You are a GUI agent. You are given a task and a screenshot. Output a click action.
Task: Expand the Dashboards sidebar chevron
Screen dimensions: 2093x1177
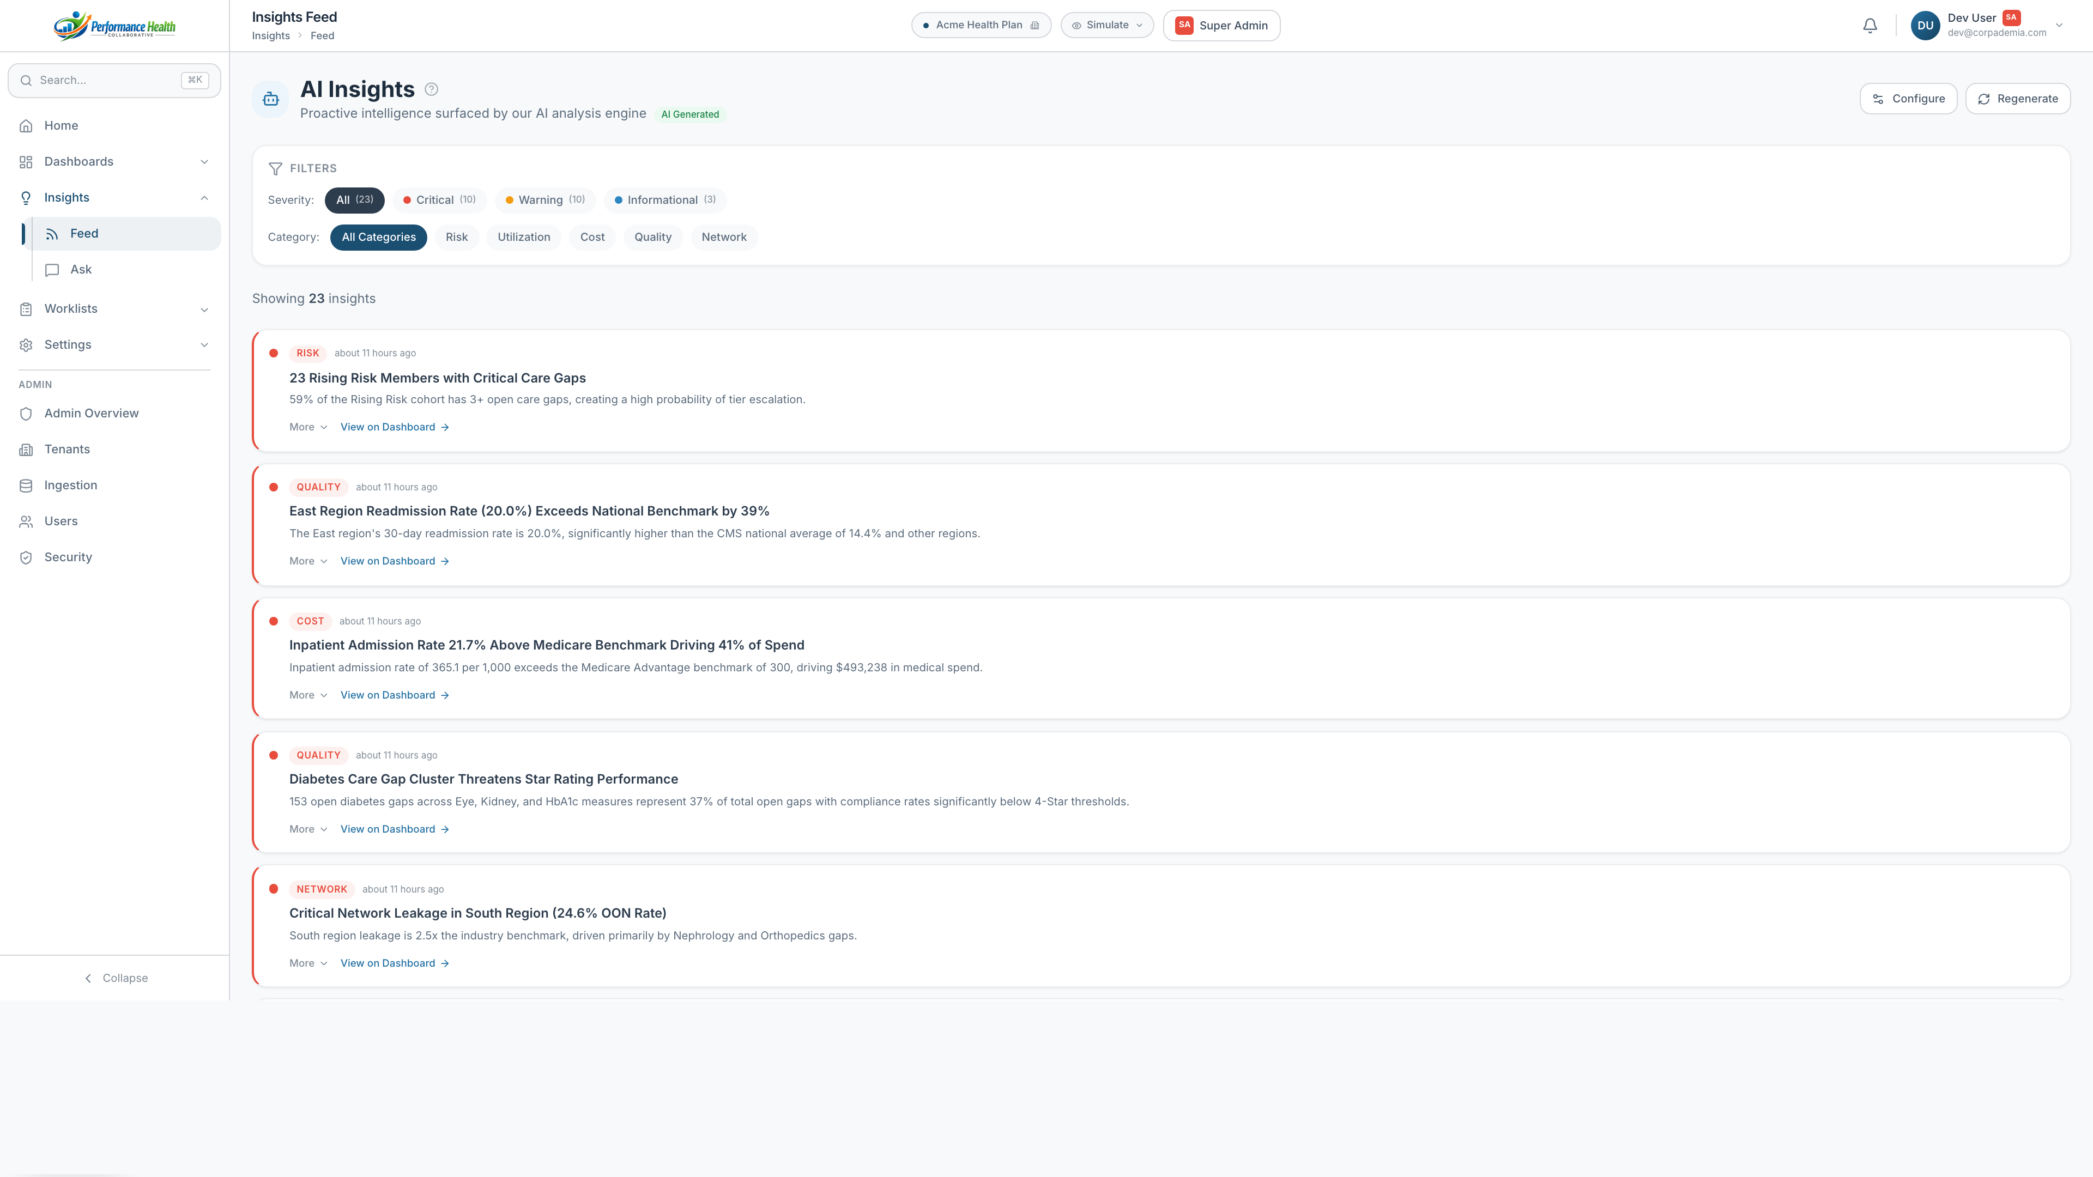click(x=204, y=162)
